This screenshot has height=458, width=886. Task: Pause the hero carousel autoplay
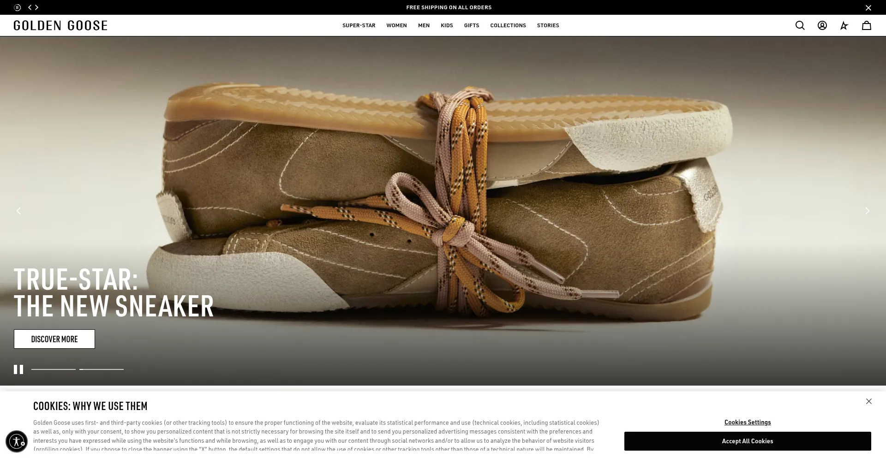18,369
